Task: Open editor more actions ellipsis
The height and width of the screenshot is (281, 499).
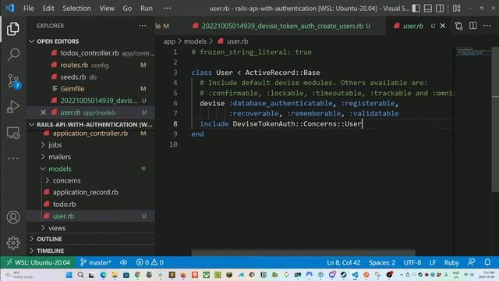Action: pos(487,26)
